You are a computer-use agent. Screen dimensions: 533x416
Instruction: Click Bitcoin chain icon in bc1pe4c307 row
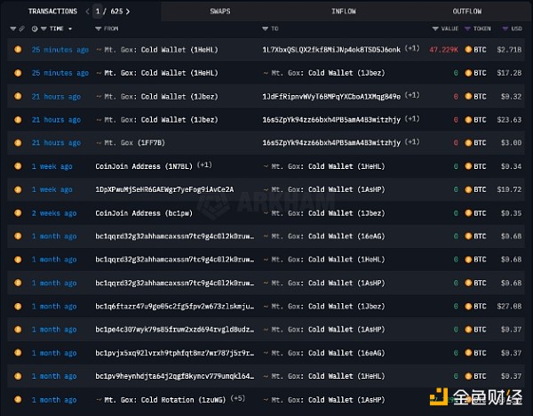point(18,330)
